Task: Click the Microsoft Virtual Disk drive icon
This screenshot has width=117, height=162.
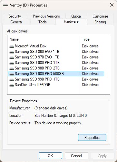Action: coord(12,46)
